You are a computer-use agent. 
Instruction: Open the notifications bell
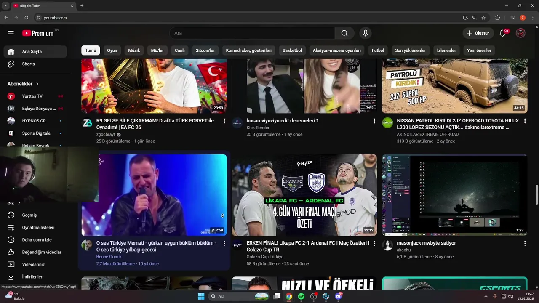pyautogui.click(x=502, y=33)
